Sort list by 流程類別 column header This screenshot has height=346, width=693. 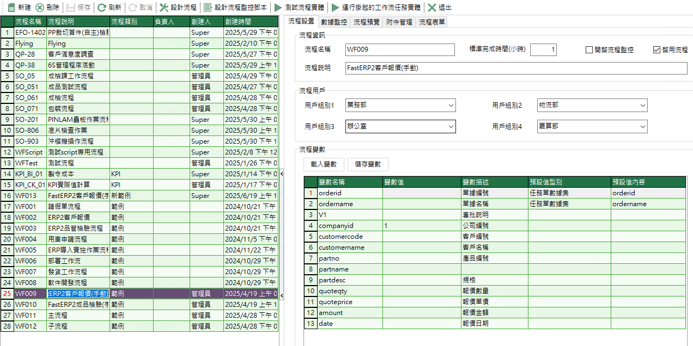pos(131,22)
